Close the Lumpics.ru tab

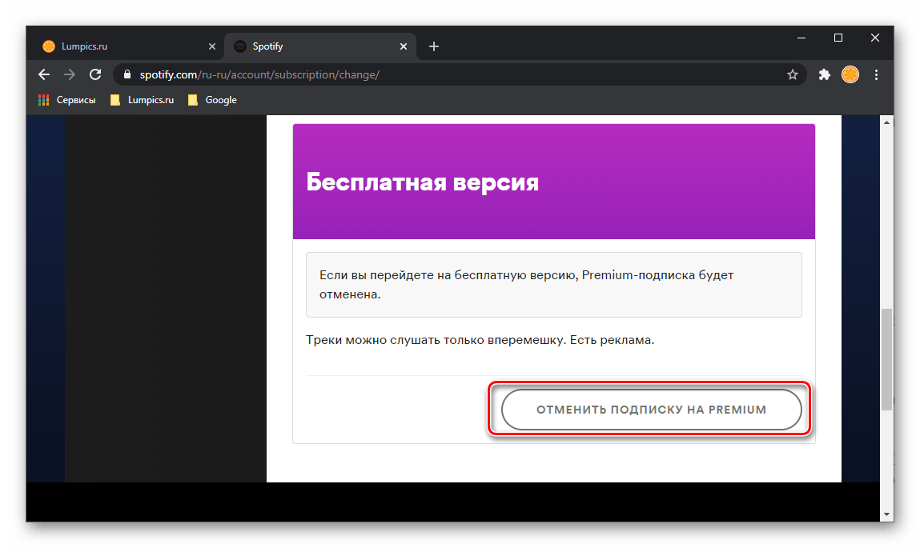pyautogui.click(x=212, y=46)
